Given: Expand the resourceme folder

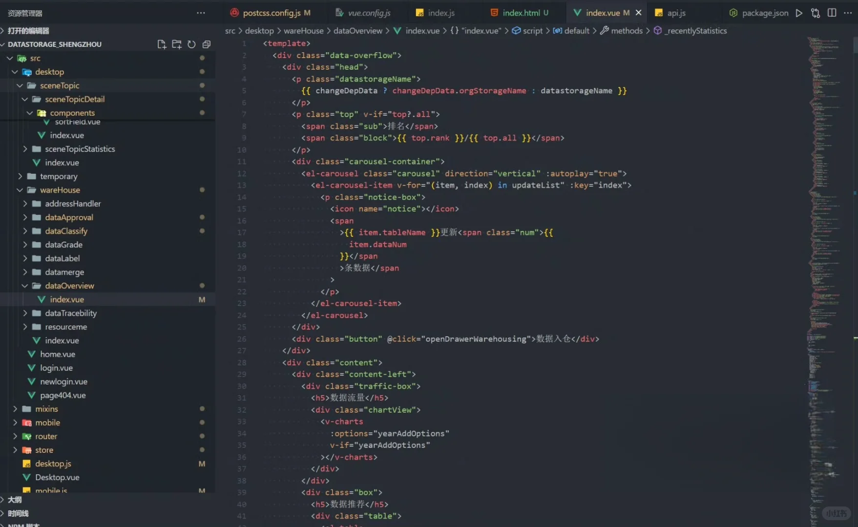Looking at the screenshot, I should [x=25, y=327].
